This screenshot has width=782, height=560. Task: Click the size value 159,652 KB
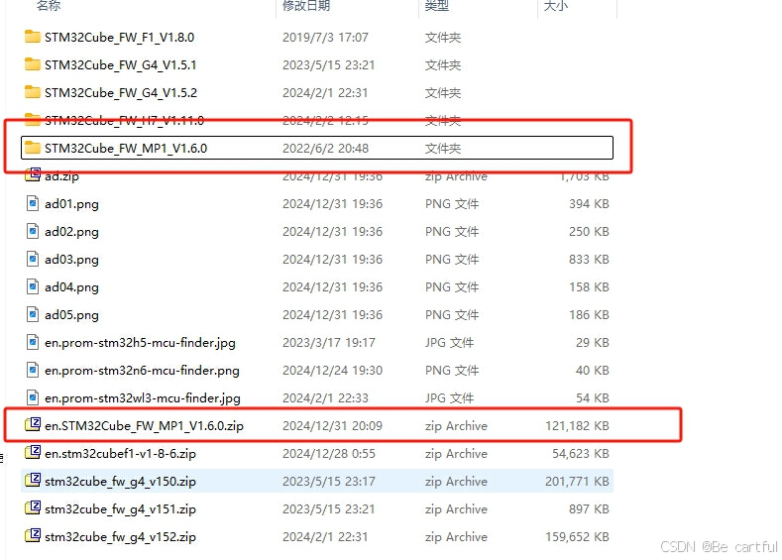[x=577, y=537]
